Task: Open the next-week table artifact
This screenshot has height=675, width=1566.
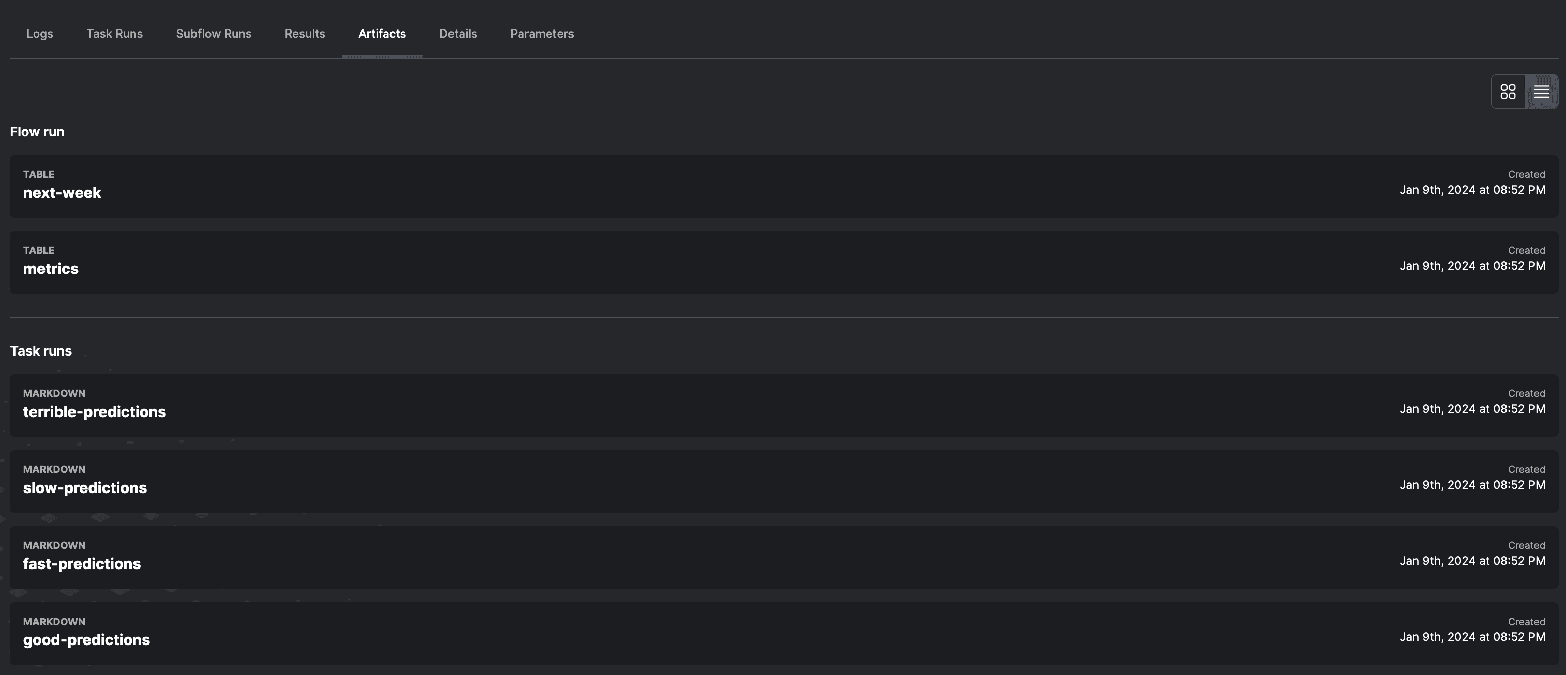Action: point(62,193)
